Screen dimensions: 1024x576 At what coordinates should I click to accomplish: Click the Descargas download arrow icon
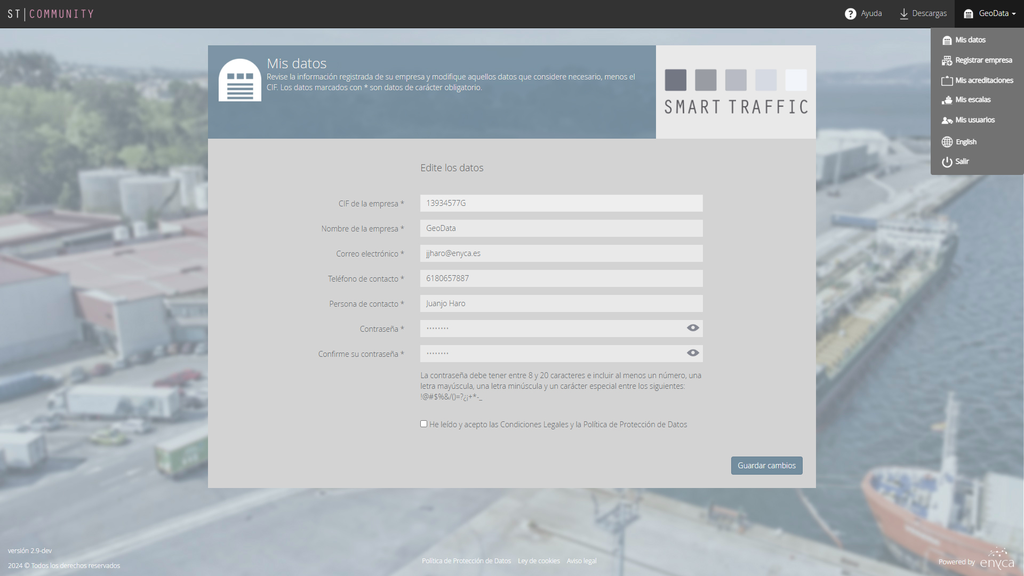tap(904, 14)
